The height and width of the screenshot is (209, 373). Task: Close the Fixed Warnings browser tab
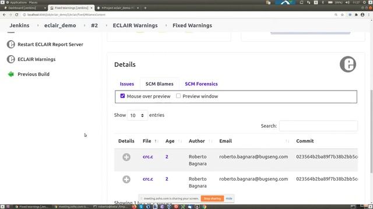[x=92, y=8]
